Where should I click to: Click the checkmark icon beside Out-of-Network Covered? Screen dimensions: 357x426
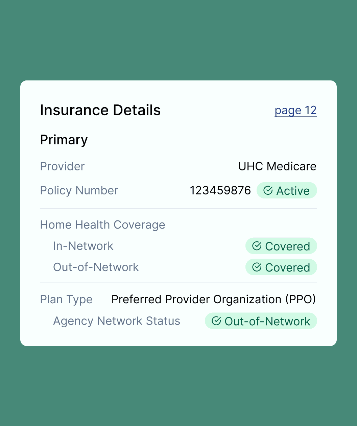coord(257,267)
